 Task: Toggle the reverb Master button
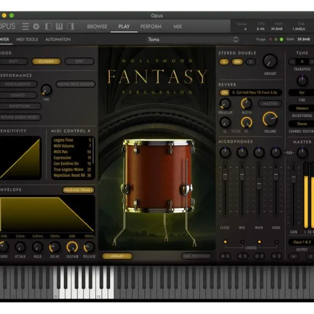[270, 104]
